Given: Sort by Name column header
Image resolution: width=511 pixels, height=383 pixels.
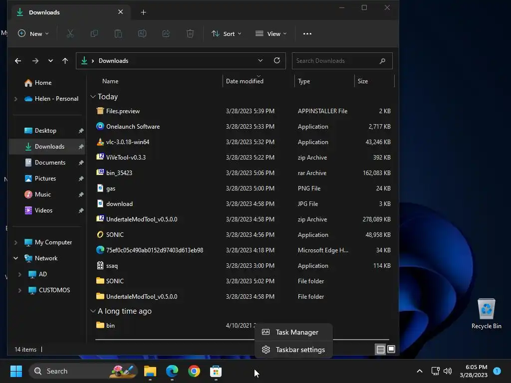Looking at the screenshot, I should point(110,81).
